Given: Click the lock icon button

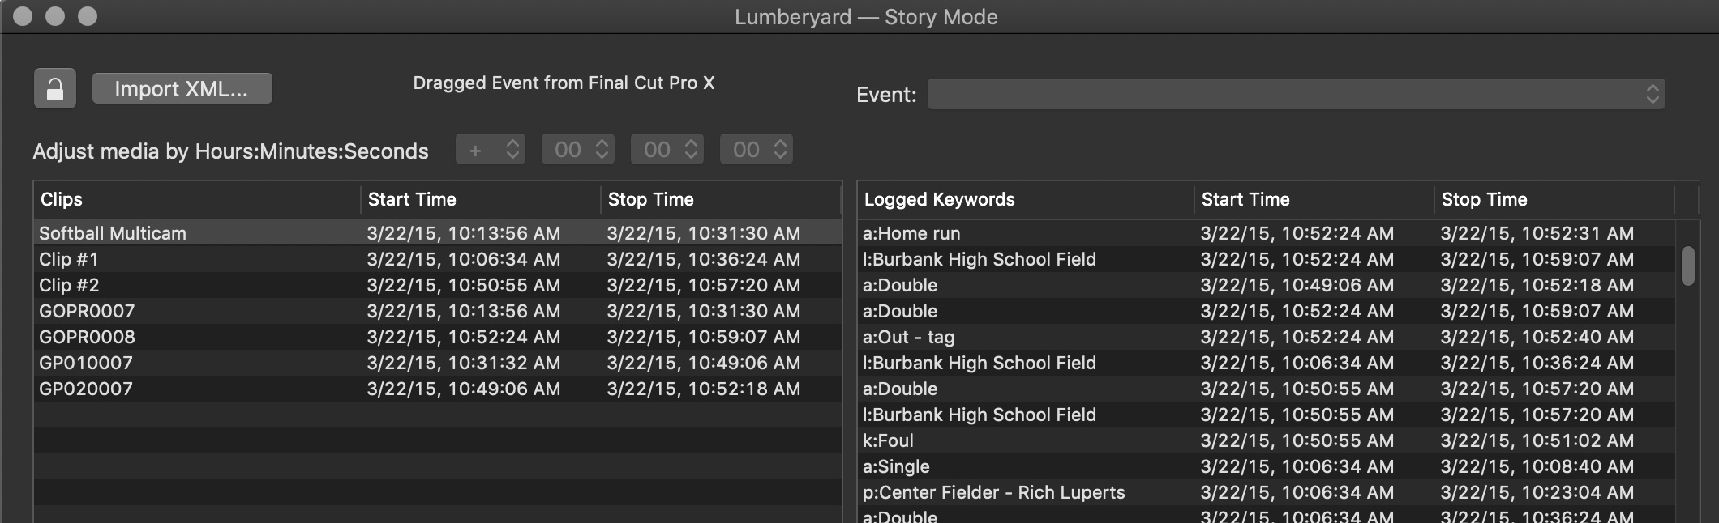Looking at the screenshot, I should pos(55,88).
